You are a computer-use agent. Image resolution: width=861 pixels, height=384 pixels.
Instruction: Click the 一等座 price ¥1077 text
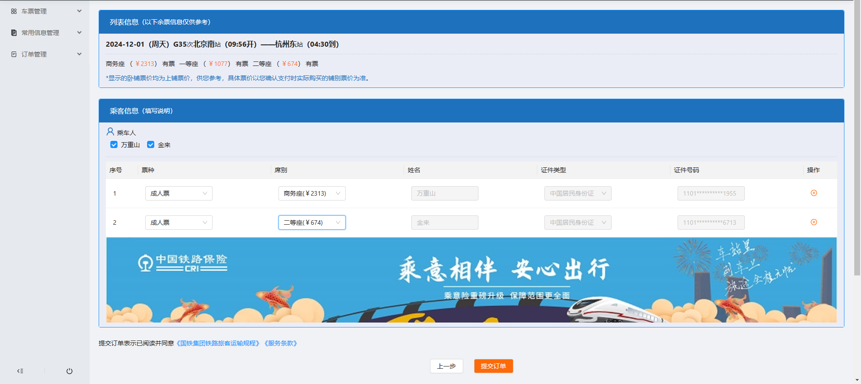[x=218, y=64]
